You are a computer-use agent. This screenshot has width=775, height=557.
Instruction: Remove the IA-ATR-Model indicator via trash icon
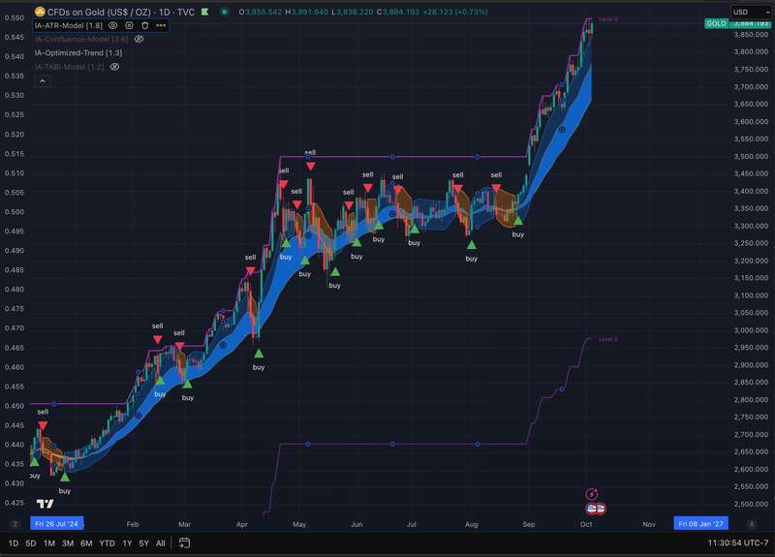(x=144, y=25)
